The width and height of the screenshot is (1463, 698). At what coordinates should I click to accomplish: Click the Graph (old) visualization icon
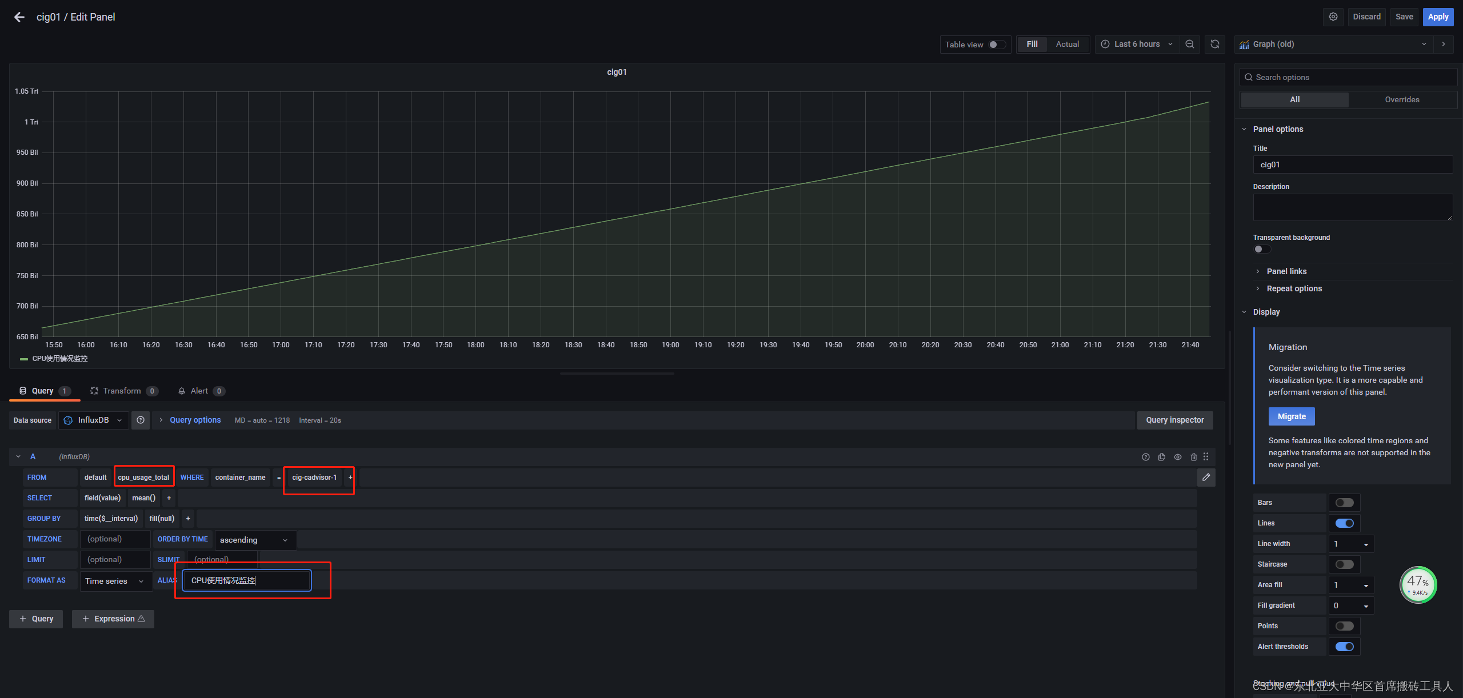[1244, 45]
